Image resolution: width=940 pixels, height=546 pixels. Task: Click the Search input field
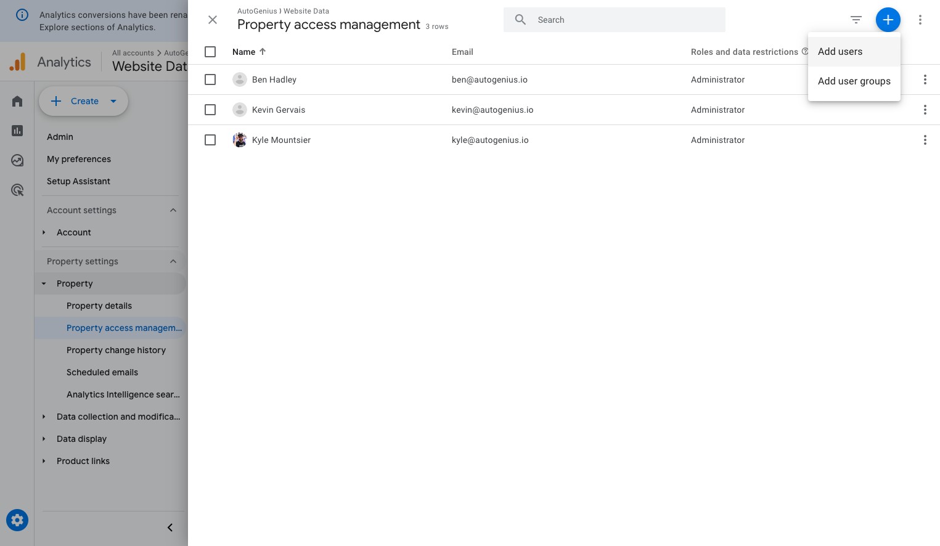[615, 20]
